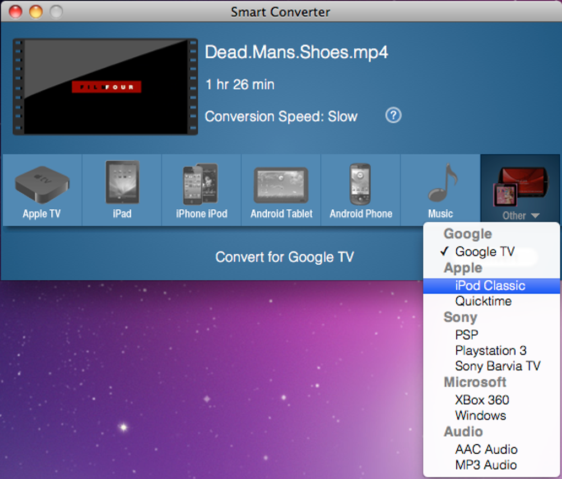Choose Quicktime from the menu
The width and height of the screenshot is (562, 479).
pyautogui.click(x=491, y=301)
